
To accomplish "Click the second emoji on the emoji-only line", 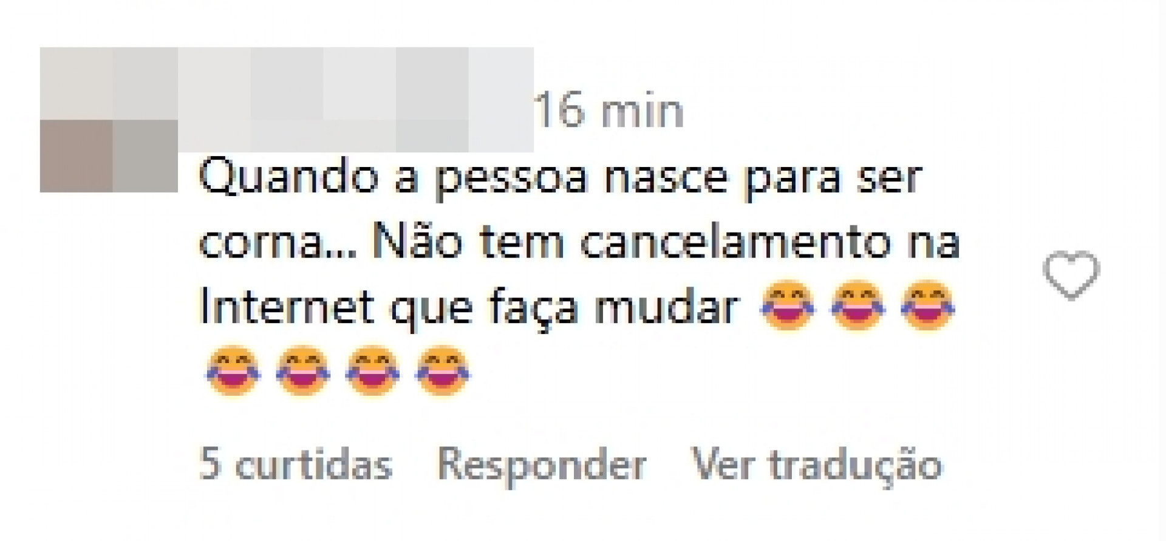I will [x=302, y=370].
